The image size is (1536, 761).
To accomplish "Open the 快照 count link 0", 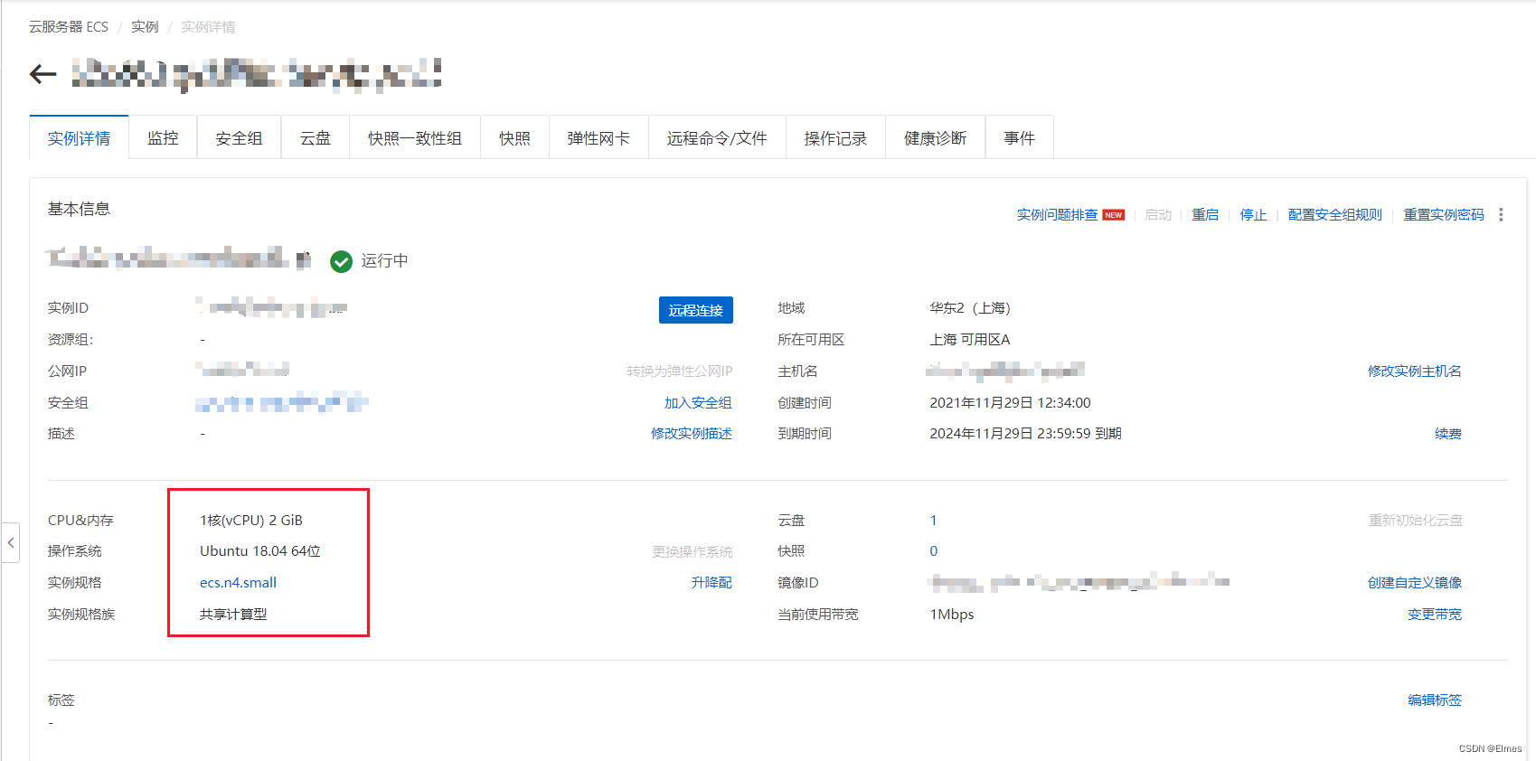I will pos(934,551).
